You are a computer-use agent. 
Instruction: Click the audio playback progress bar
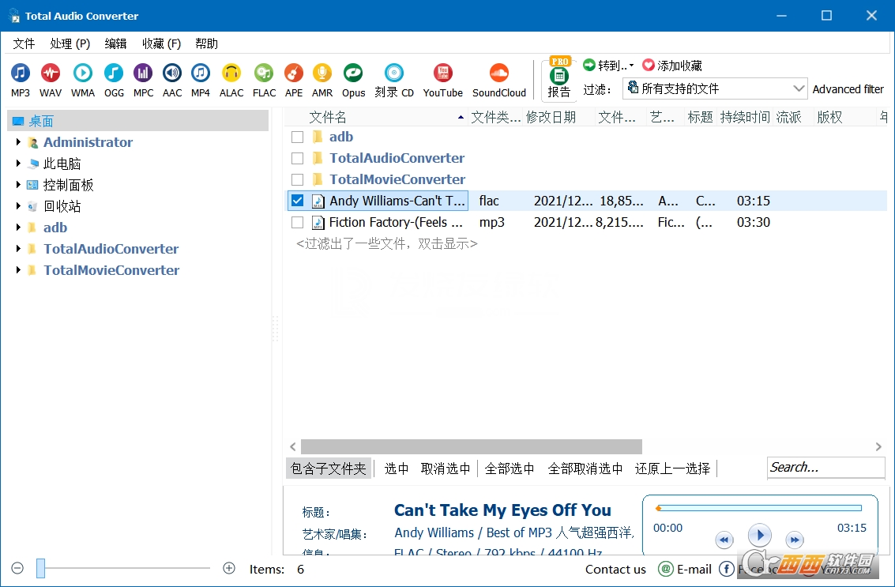[759, 508]
